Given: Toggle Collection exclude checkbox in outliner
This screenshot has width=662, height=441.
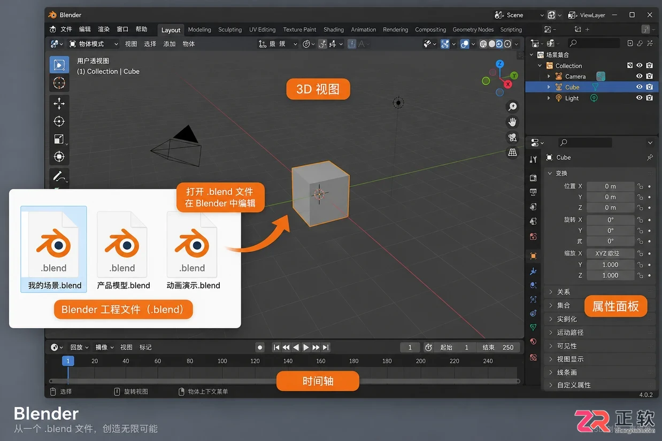Looking at the screenshot, I should click(x=630, y=66).
